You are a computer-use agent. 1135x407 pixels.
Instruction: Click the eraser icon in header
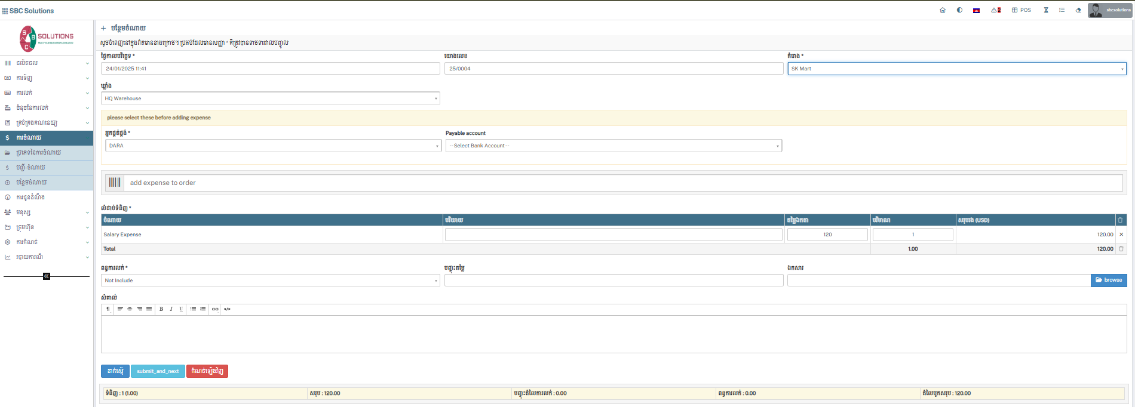(x=1078, y=10)
